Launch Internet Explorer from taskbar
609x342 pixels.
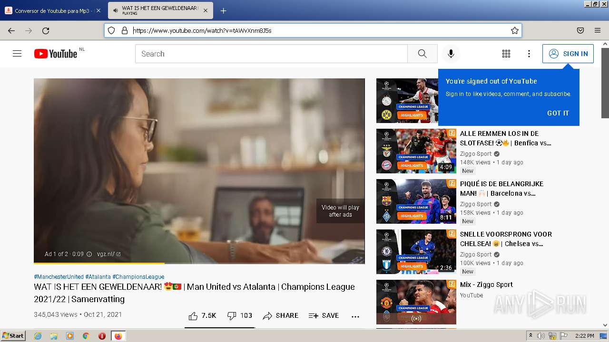tap(38, 336)
